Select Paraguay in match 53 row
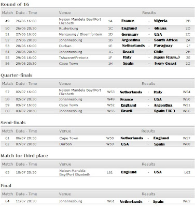The height and width of the screenshot is (207, 195). [163, 46]
